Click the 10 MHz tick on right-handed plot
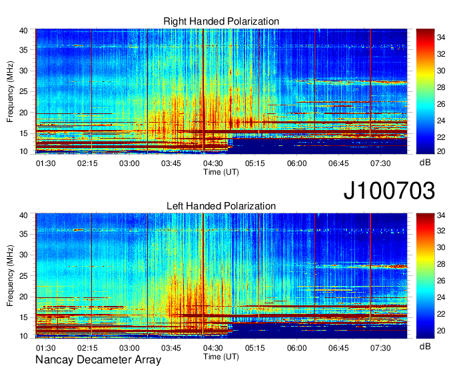Image resolution: width=453 pixels, height=368 pixels. [24, 151]
